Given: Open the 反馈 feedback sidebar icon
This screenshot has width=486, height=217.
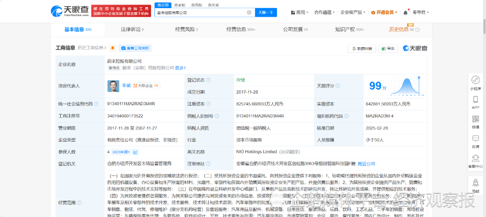Looking at the screenshot, I should (x=475, y=142).
